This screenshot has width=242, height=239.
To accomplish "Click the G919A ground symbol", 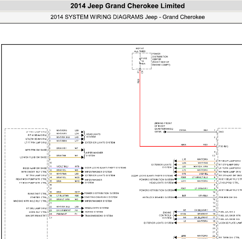I will point(165,132).
